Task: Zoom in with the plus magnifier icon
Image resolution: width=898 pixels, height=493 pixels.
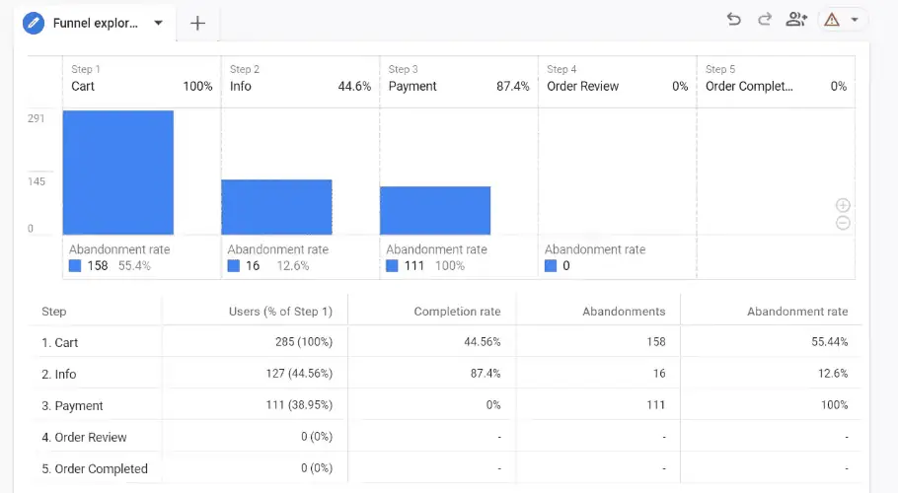Action: pyautogui.click(x=843, y=205)
